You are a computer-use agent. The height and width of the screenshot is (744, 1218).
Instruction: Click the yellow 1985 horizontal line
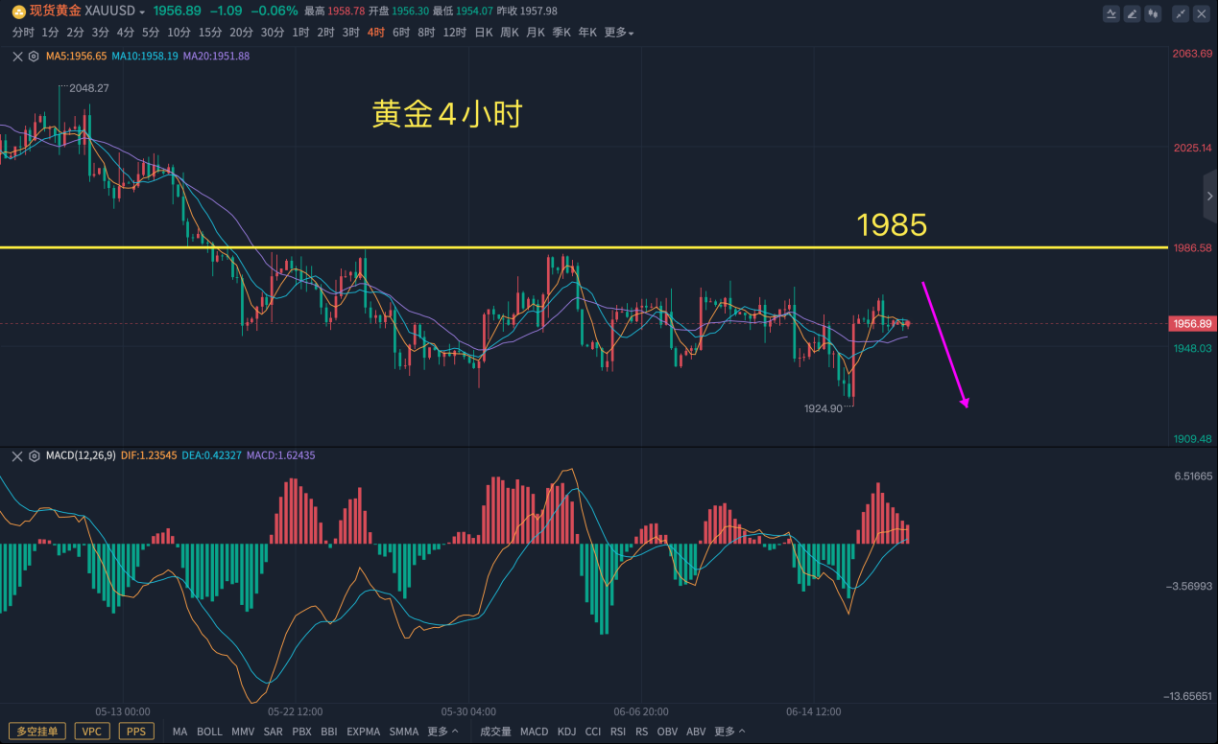point(576,248)
